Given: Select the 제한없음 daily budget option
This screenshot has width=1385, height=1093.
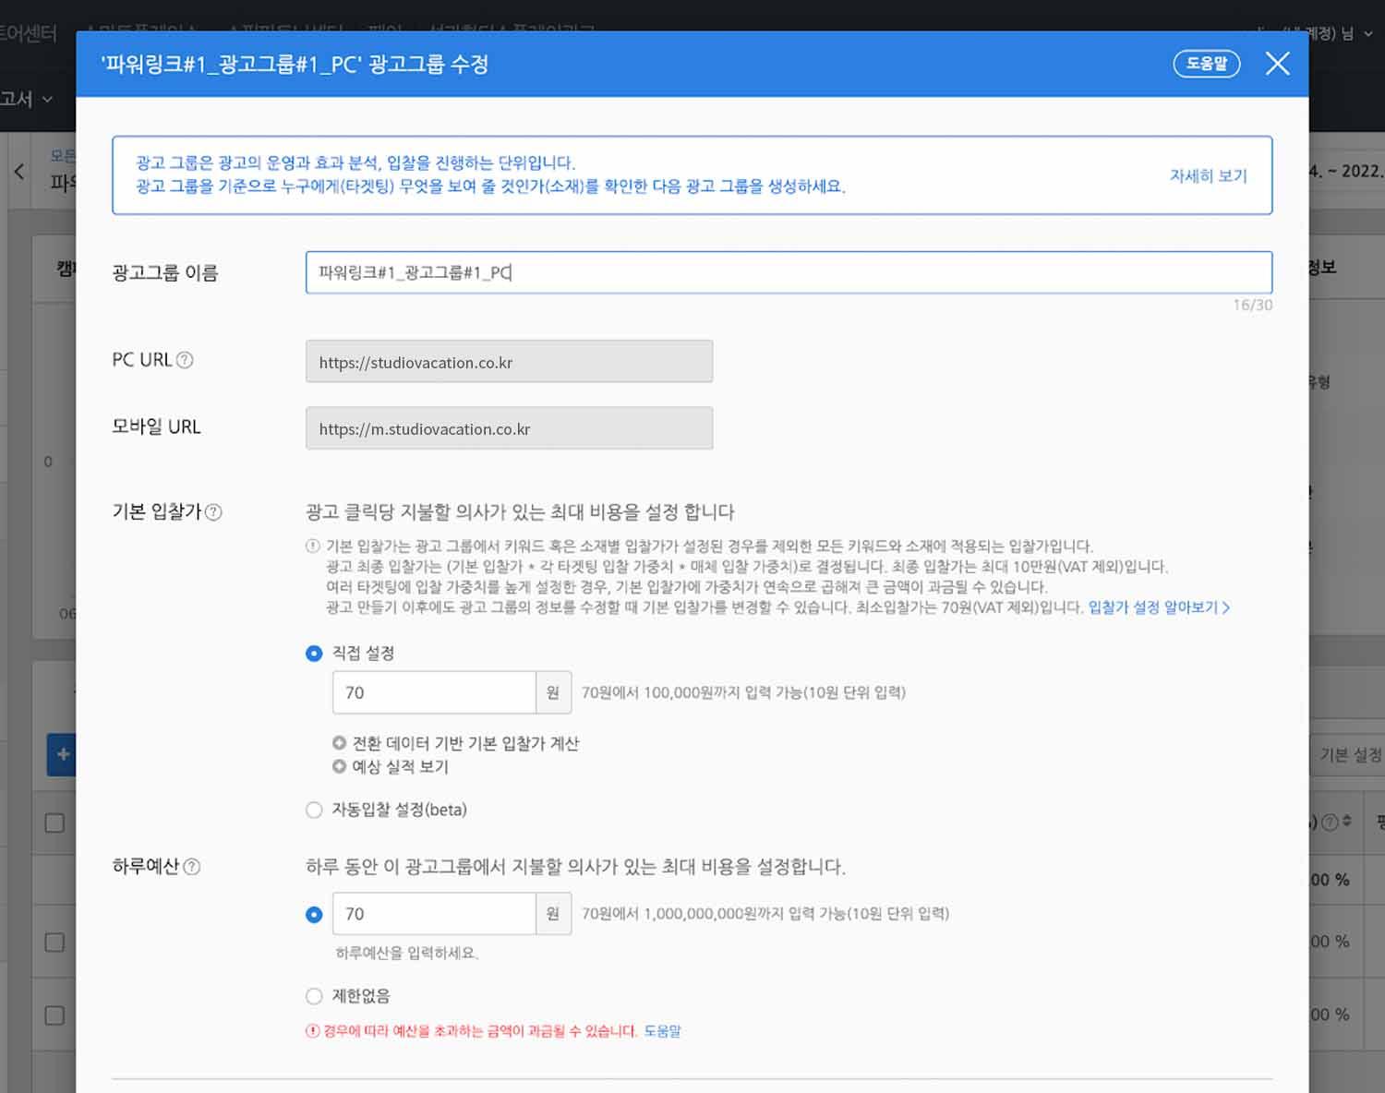Looking at the screenshot, I should (x=314, y=996).
